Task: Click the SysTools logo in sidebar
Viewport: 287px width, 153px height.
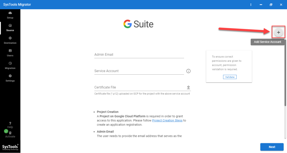Action: coord(10,147)
